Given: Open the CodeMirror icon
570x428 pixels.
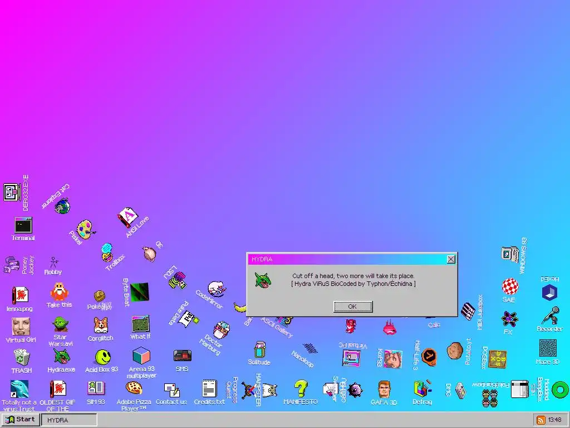Looking at the screenshot, I should (217, 289).
